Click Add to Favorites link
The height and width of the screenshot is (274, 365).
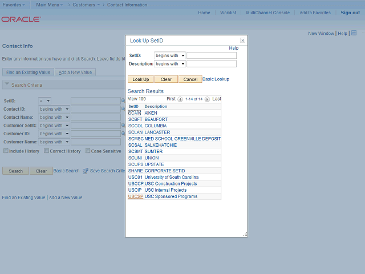(x=315, y=13)
